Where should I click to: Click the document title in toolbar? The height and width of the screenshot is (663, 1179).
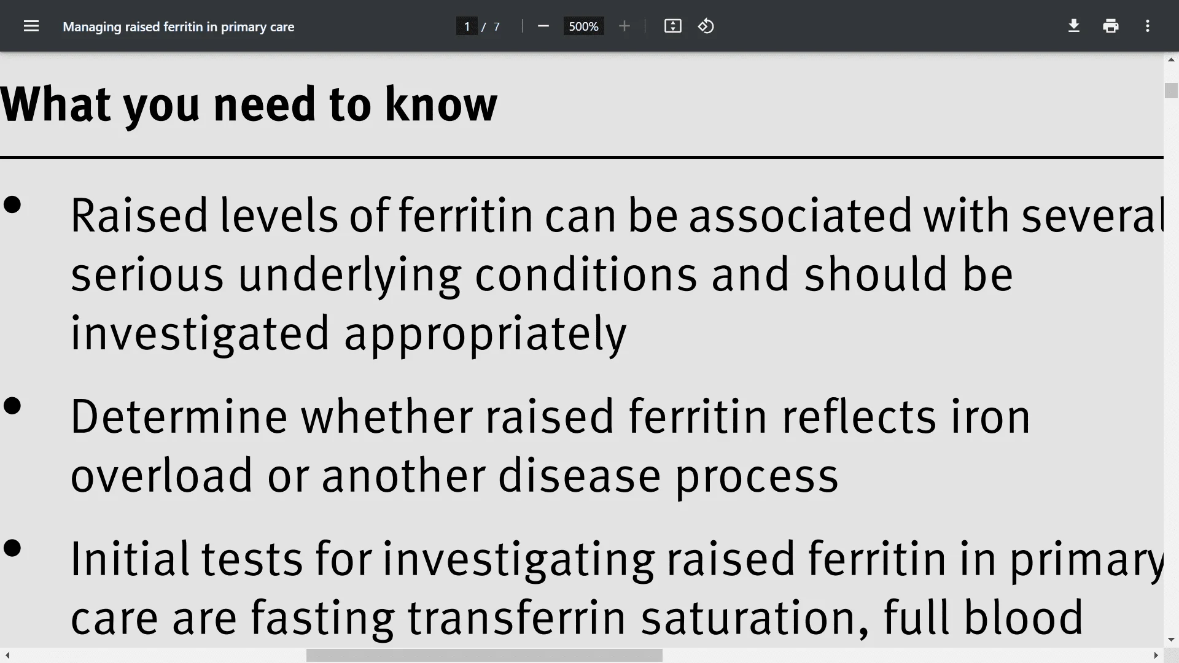179,27
